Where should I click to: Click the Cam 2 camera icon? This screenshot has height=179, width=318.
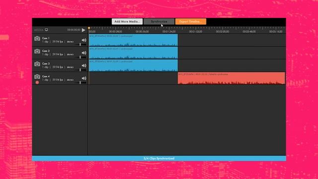pyautogui.click(x=37, y=51)
